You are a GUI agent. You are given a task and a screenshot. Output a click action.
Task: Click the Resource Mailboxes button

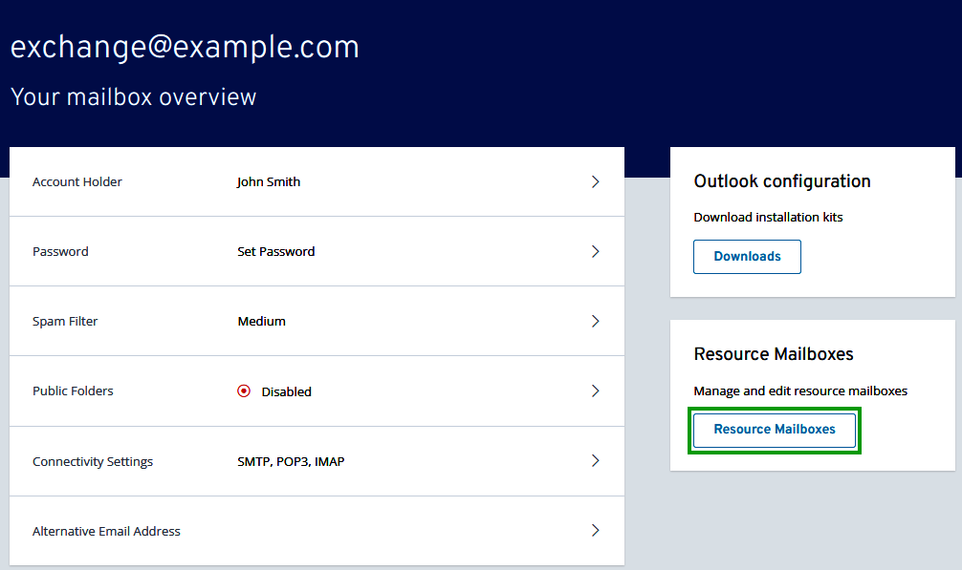(x=774, y=430)
